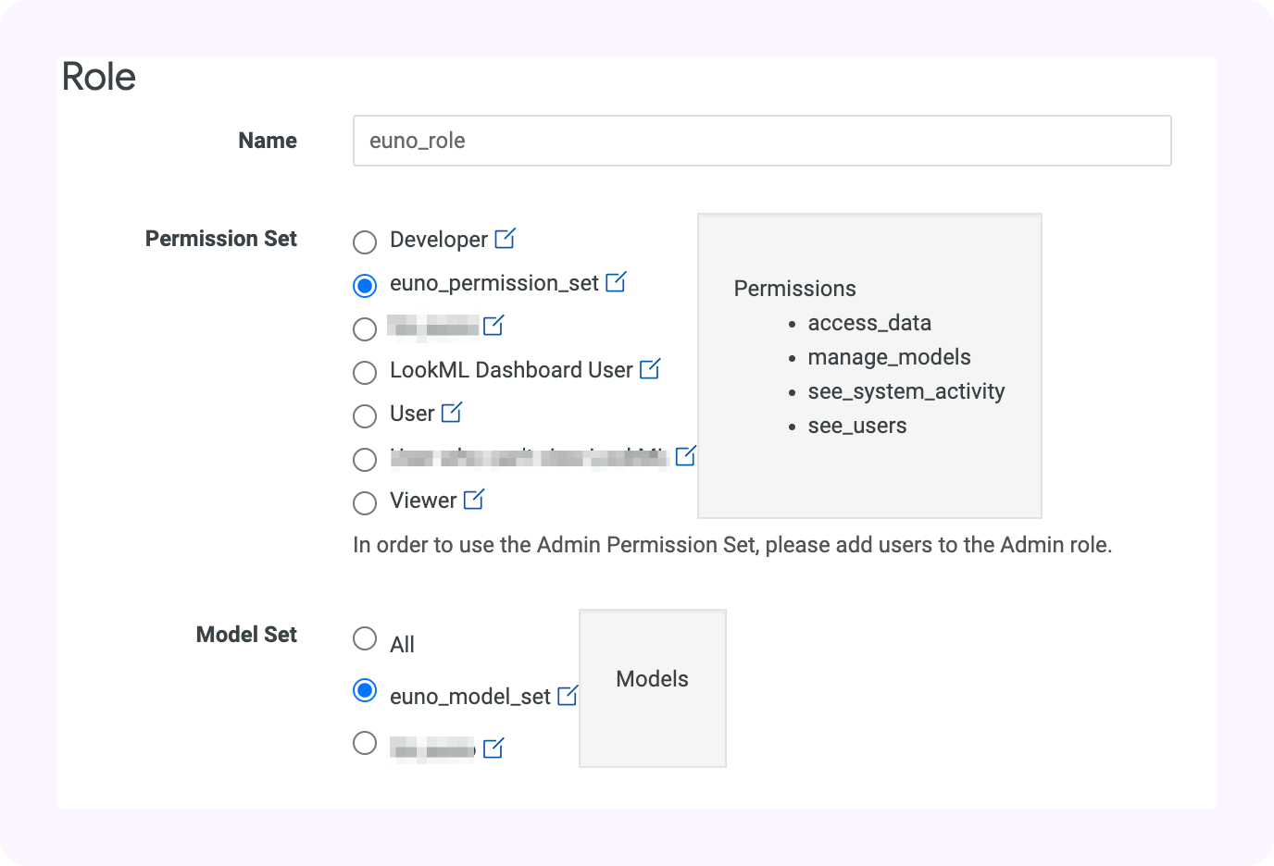Image resolution: width=1274 pixels, height=866 pixels.
Task: Open edit icon beside Viewer
Action: 473,500
